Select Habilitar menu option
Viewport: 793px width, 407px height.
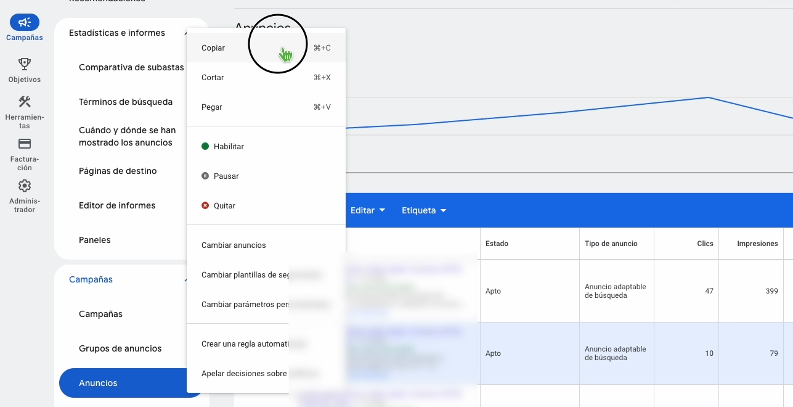266,146
